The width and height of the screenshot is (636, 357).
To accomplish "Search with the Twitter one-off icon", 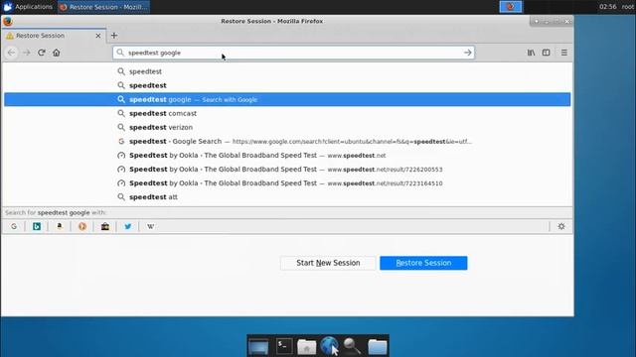I will (x=128, y=227).
